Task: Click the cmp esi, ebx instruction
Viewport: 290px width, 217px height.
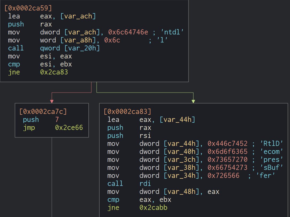Action: click(x=40, y=64)
